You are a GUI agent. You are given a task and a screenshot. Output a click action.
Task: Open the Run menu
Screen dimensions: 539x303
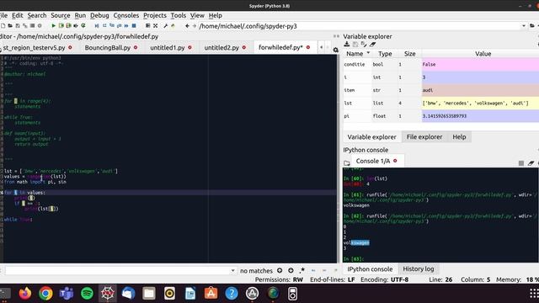tap(80, 15)
